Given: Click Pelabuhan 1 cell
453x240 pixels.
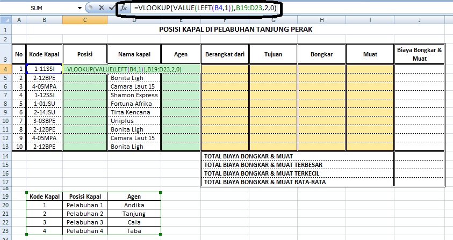Looking at the screenshot, I should click(x=85, y=205).
